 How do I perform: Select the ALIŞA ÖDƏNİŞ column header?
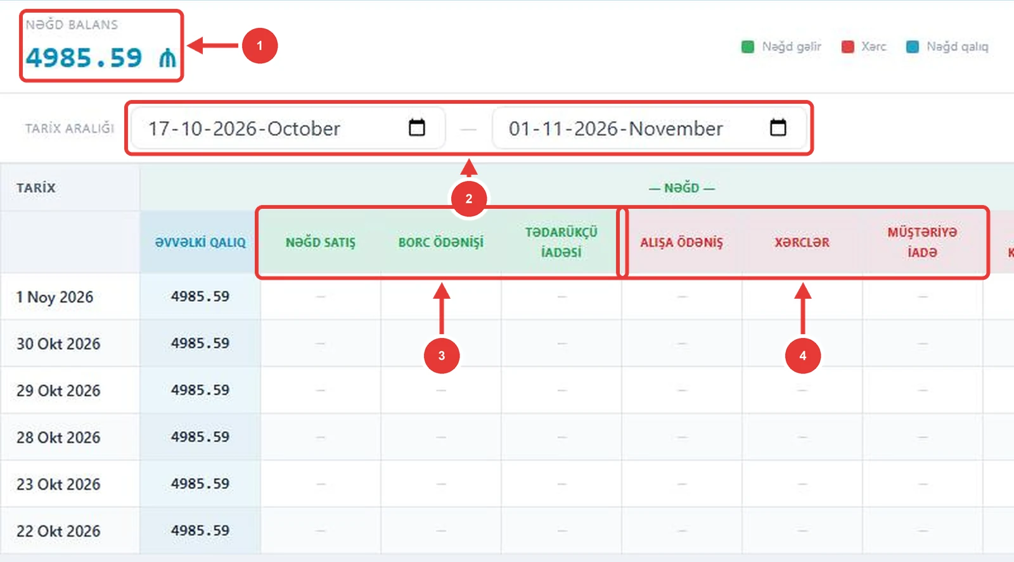[x=682, y=242]
